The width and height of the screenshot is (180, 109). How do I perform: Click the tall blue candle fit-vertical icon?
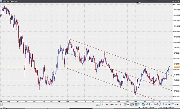click(164, 104)
